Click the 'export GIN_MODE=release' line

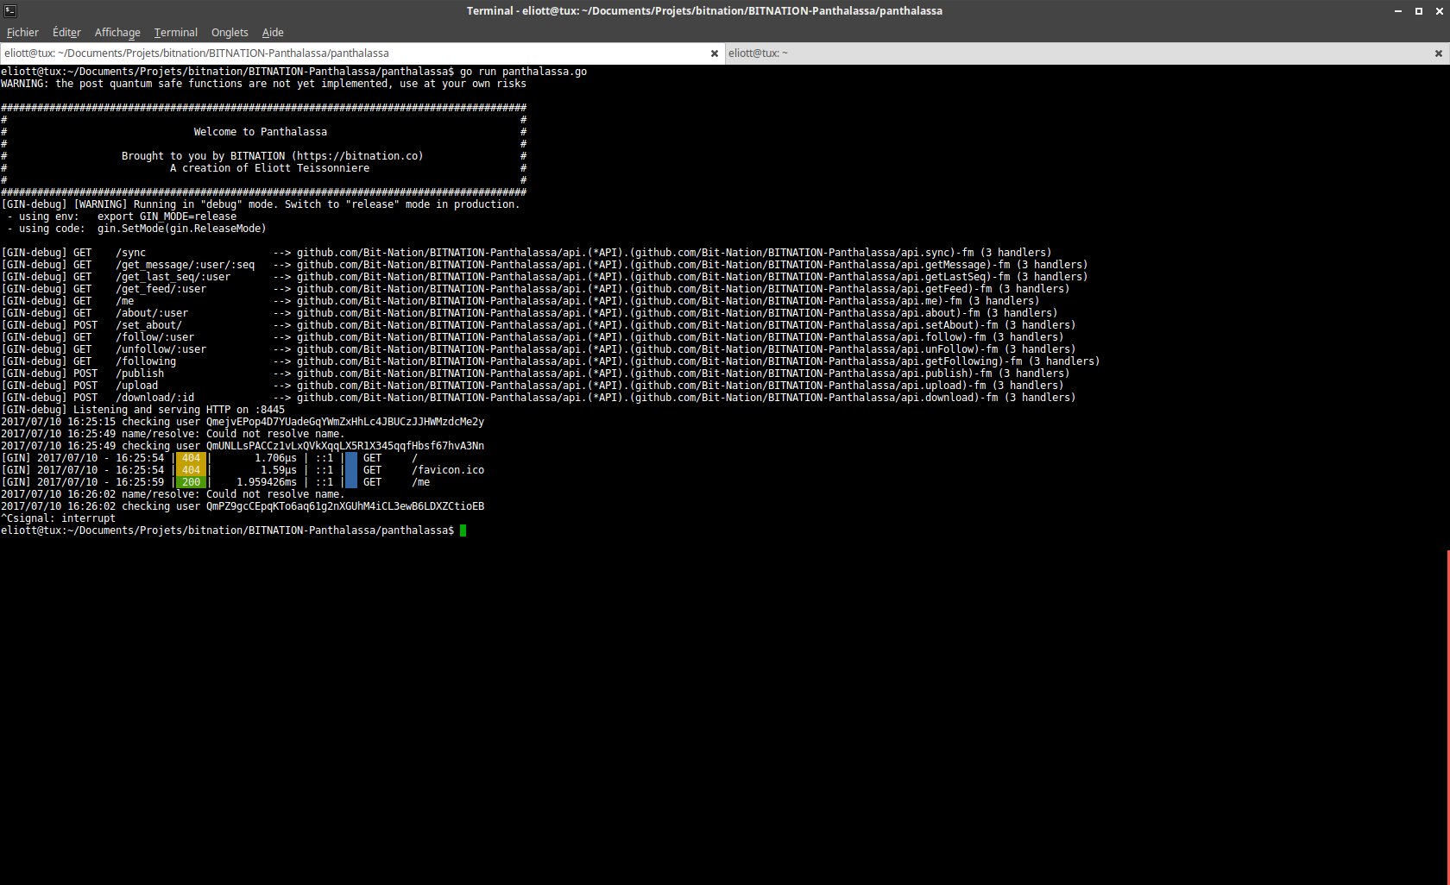tap(167, 217)
